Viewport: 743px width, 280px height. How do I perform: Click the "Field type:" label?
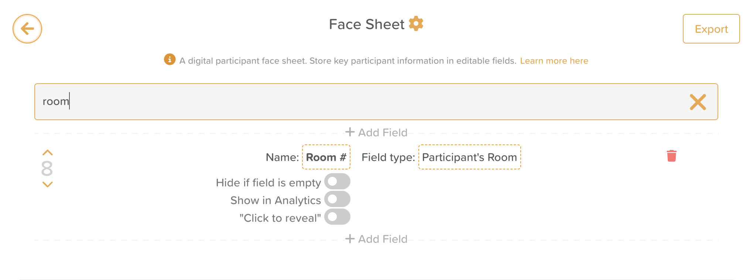click(x=388, y=157)
